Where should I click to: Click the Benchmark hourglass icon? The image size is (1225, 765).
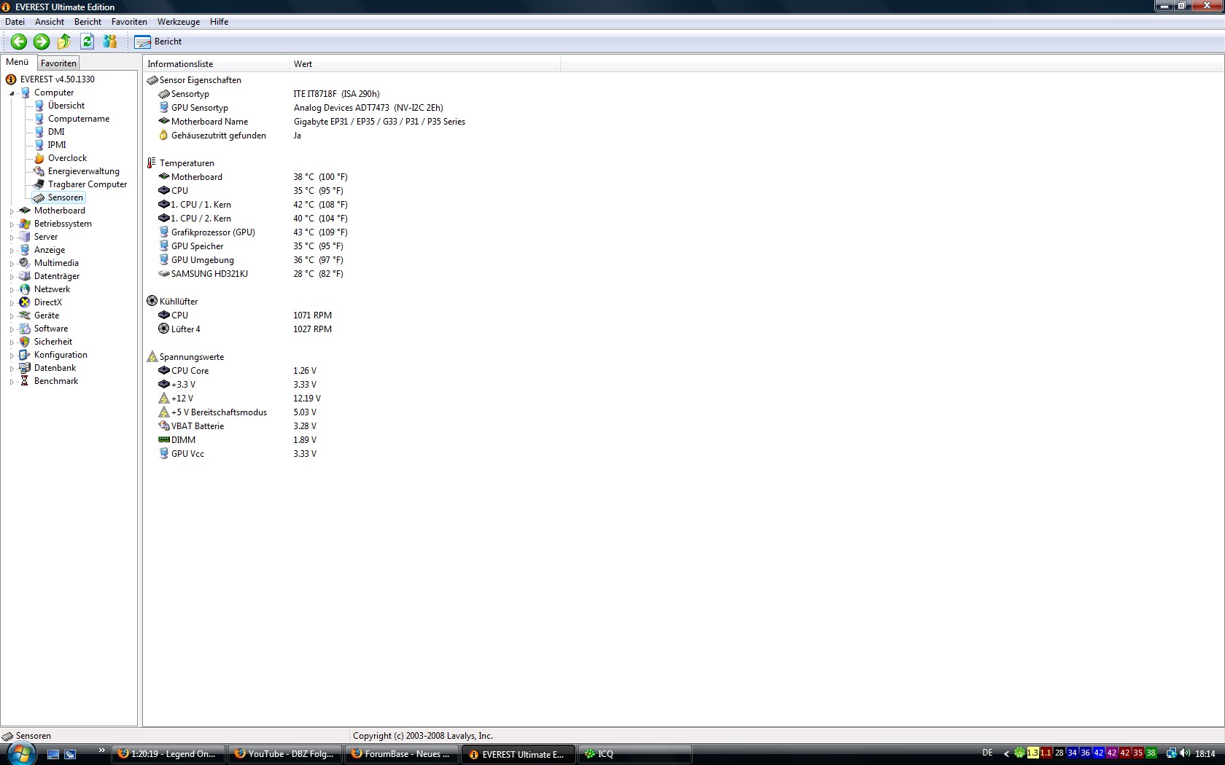click(x=25, y=381)
